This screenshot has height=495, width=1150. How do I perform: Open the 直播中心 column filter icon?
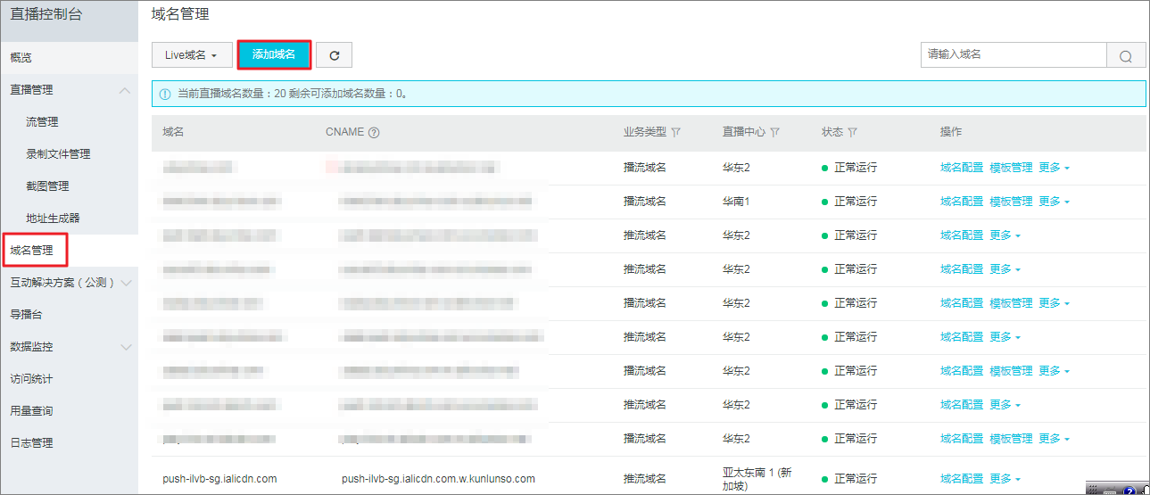click(774, 132)
